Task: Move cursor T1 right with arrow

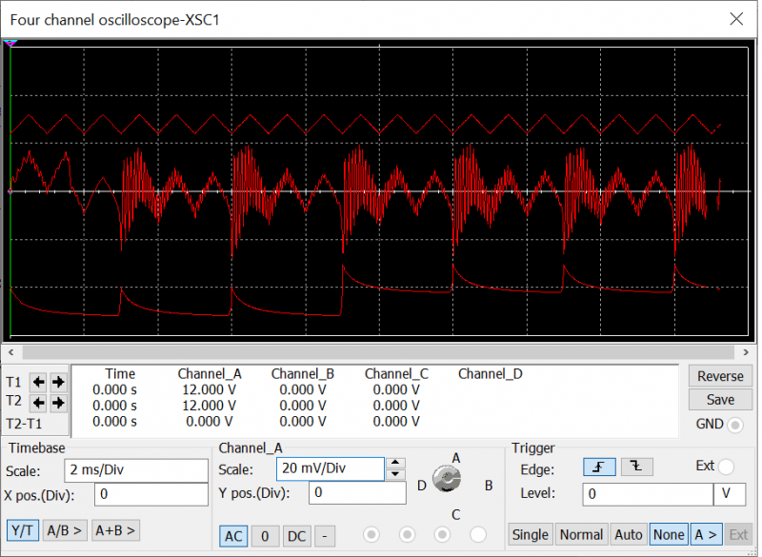Action: 58,382
